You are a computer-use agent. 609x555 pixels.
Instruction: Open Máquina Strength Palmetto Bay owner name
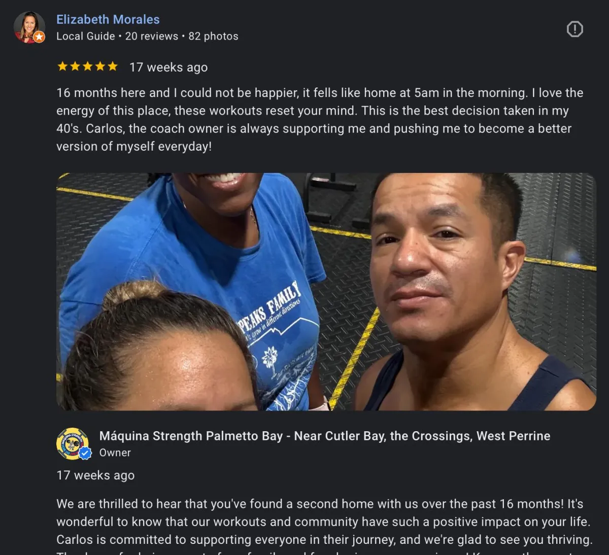[x=325, y=436]
